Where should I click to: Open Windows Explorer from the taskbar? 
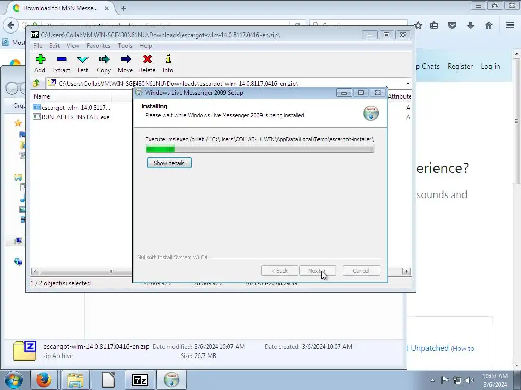pos(75,380)
